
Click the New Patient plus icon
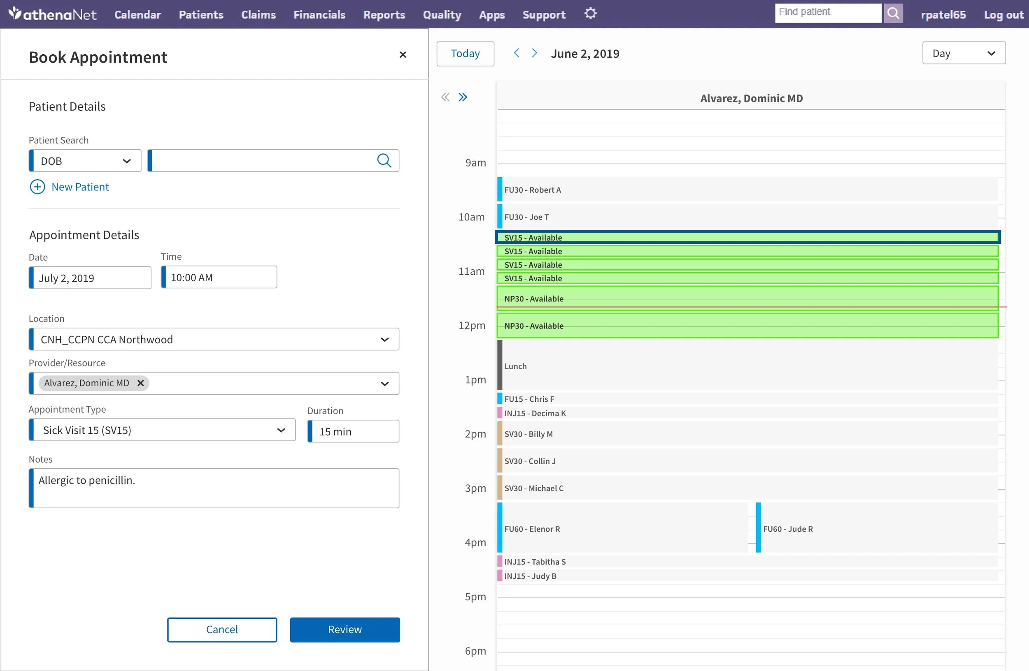37,187
